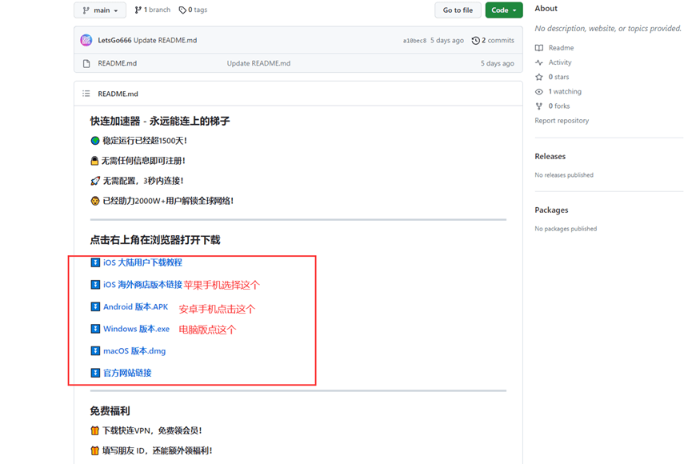Viewport: 692px width, 464px height.
Task: Click the globe emoji beside 稳定运行已经超1500天
Action: [95, 141]
